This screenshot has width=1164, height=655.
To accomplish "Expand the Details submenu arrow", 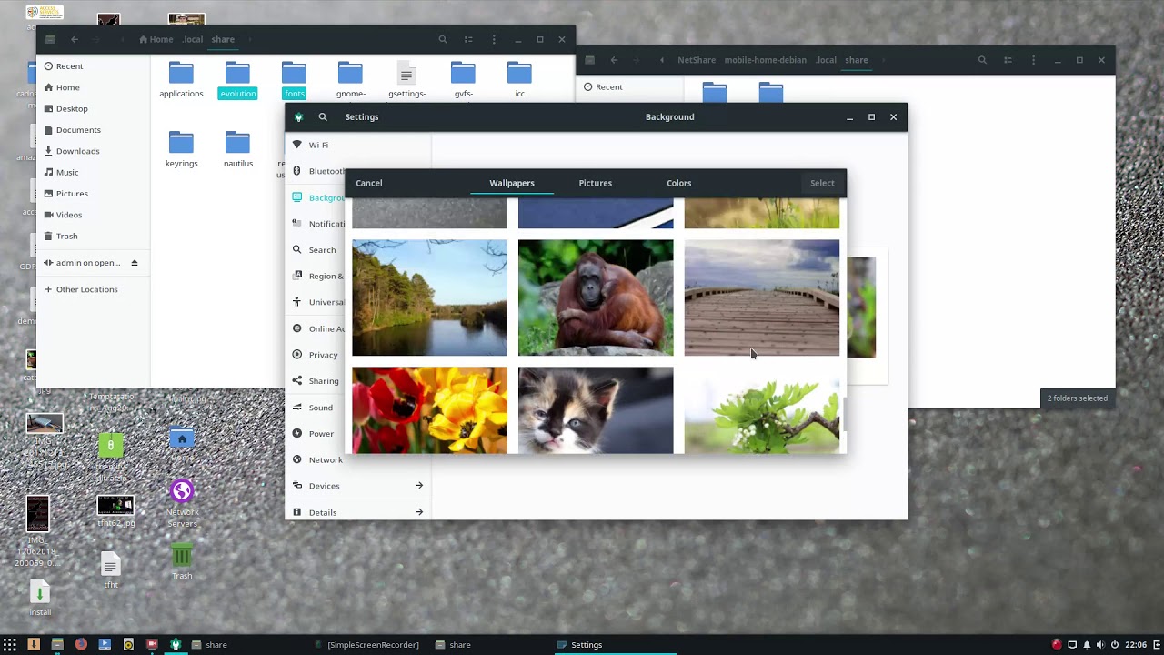I will pos(419,512).
